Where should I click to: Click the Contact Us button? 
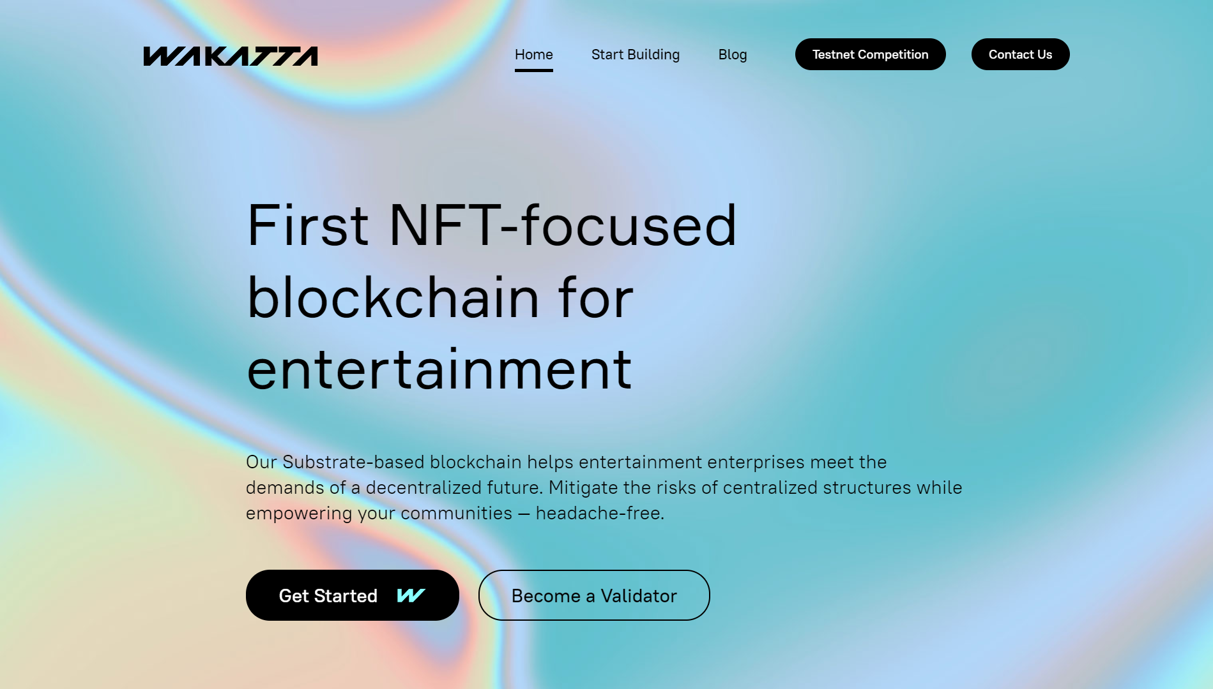1019,54
